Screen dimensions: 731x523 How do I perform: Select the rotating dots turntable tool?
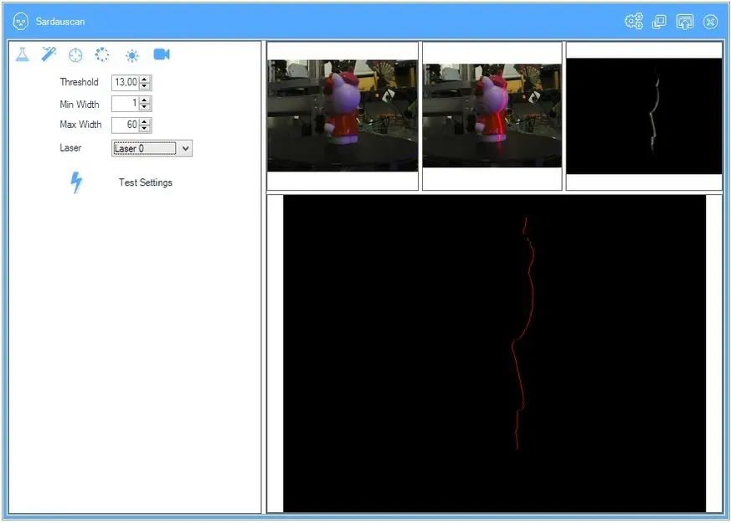tap(102, 54)
